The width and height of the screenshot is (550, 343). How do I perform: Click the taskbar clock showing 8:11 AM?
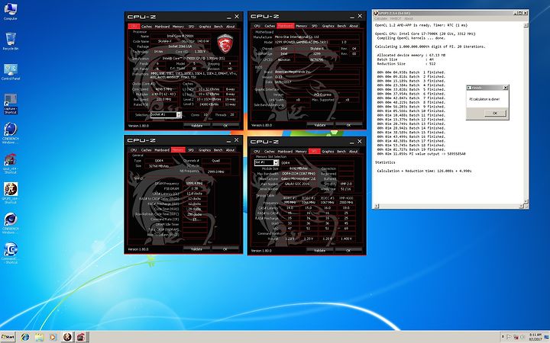535,337
